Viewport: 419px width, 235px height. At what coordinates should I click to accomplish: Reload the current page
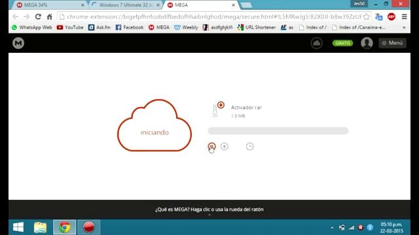(x=38, y=17)
